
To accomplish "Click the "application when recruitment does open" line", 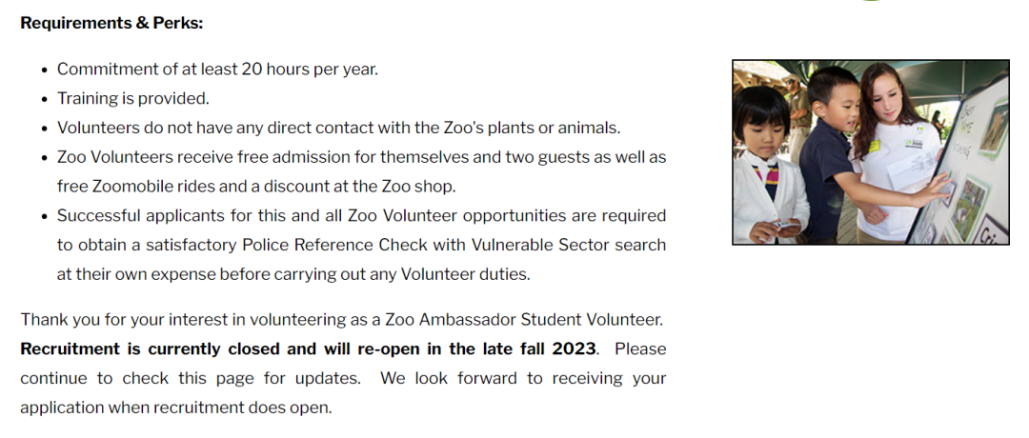I will 176,408.
